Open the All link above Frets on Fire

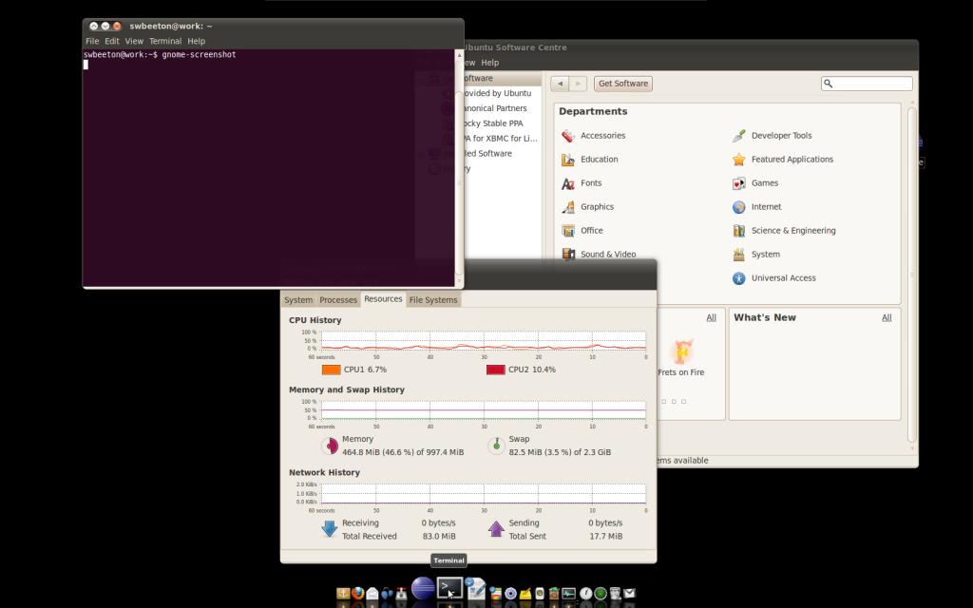711,317
